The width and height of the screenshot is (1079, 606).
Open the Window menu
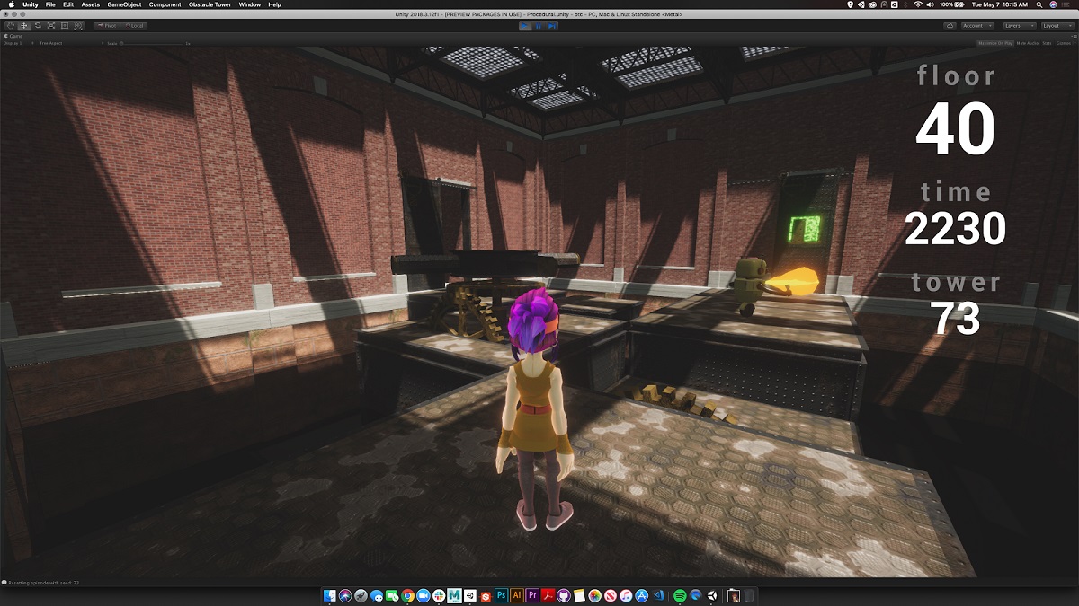(250, 4)
